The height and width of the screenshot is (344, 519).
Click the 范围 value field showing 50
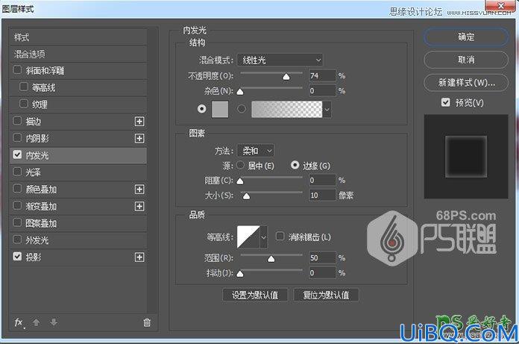322,257
